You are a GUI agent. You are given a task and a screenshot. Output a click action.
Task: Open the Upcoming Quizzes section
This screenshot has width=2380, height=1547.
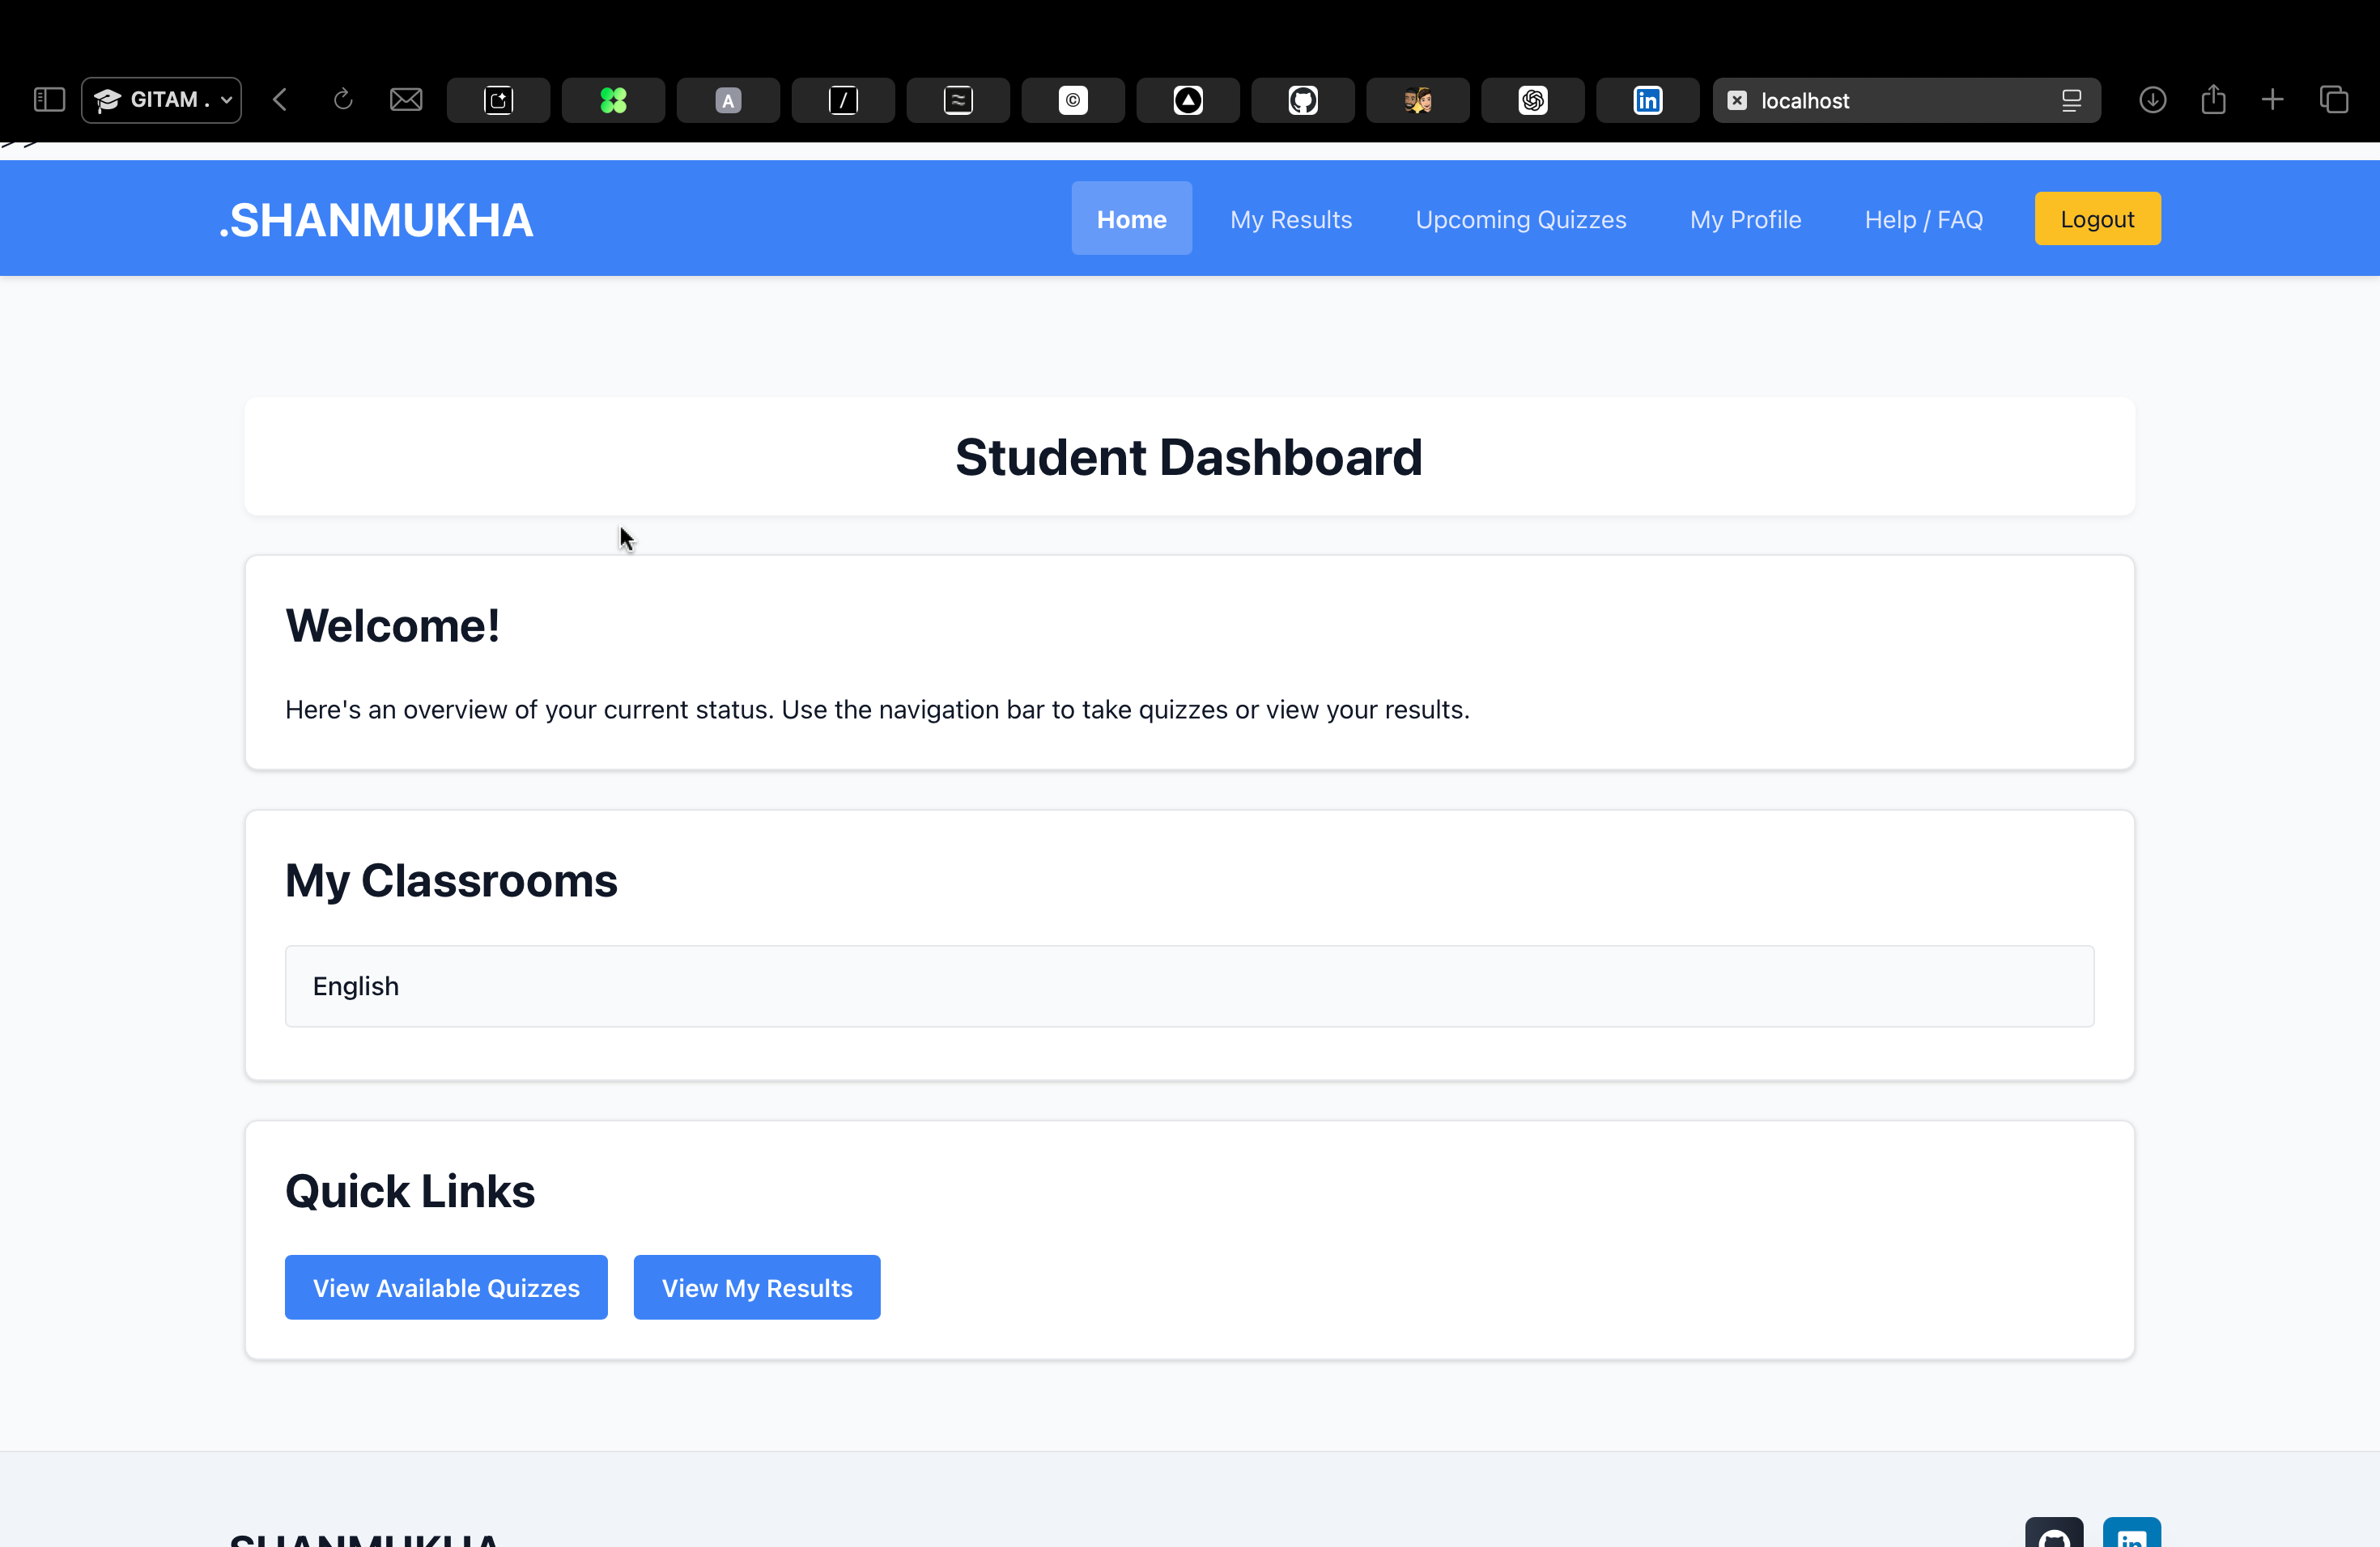pos(1520,218)
